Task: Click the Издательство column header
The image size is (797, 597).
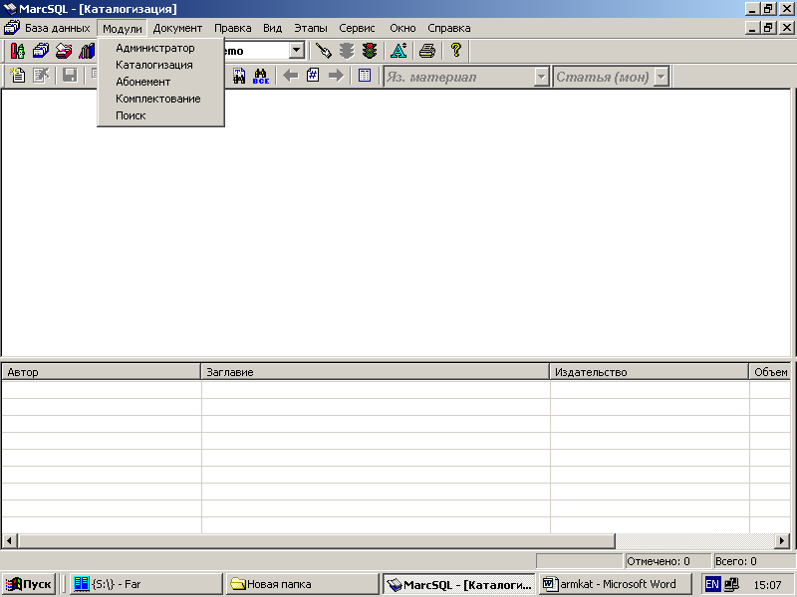Action: tap(650, 372)
